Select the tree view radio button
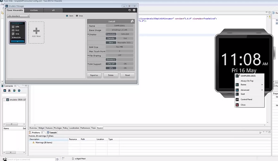The width and height of the screenshot is (278, 161). pyautogui.click(x=77, y=16)
